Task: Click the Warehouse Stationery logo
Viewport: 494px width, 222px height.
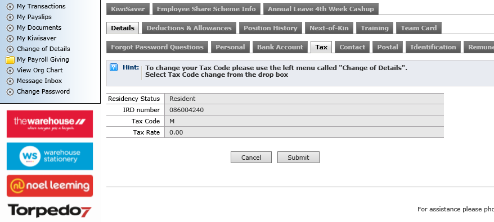Action: click(50, 156)
